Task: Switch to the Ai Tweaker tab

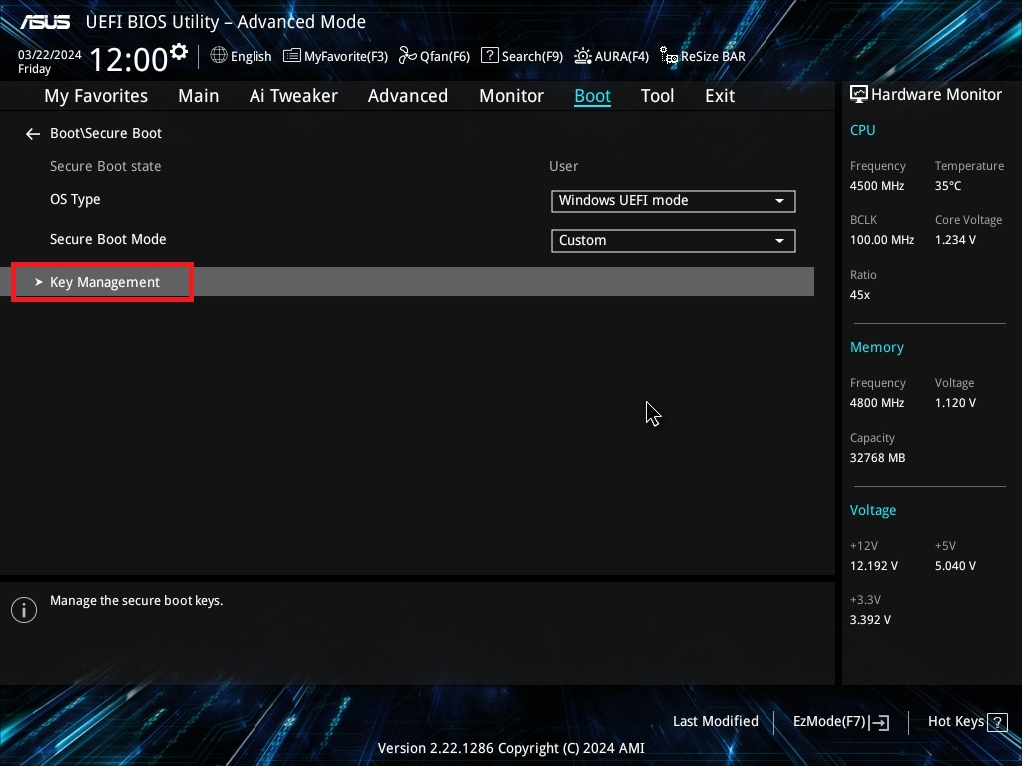Action: coord(293,96)
